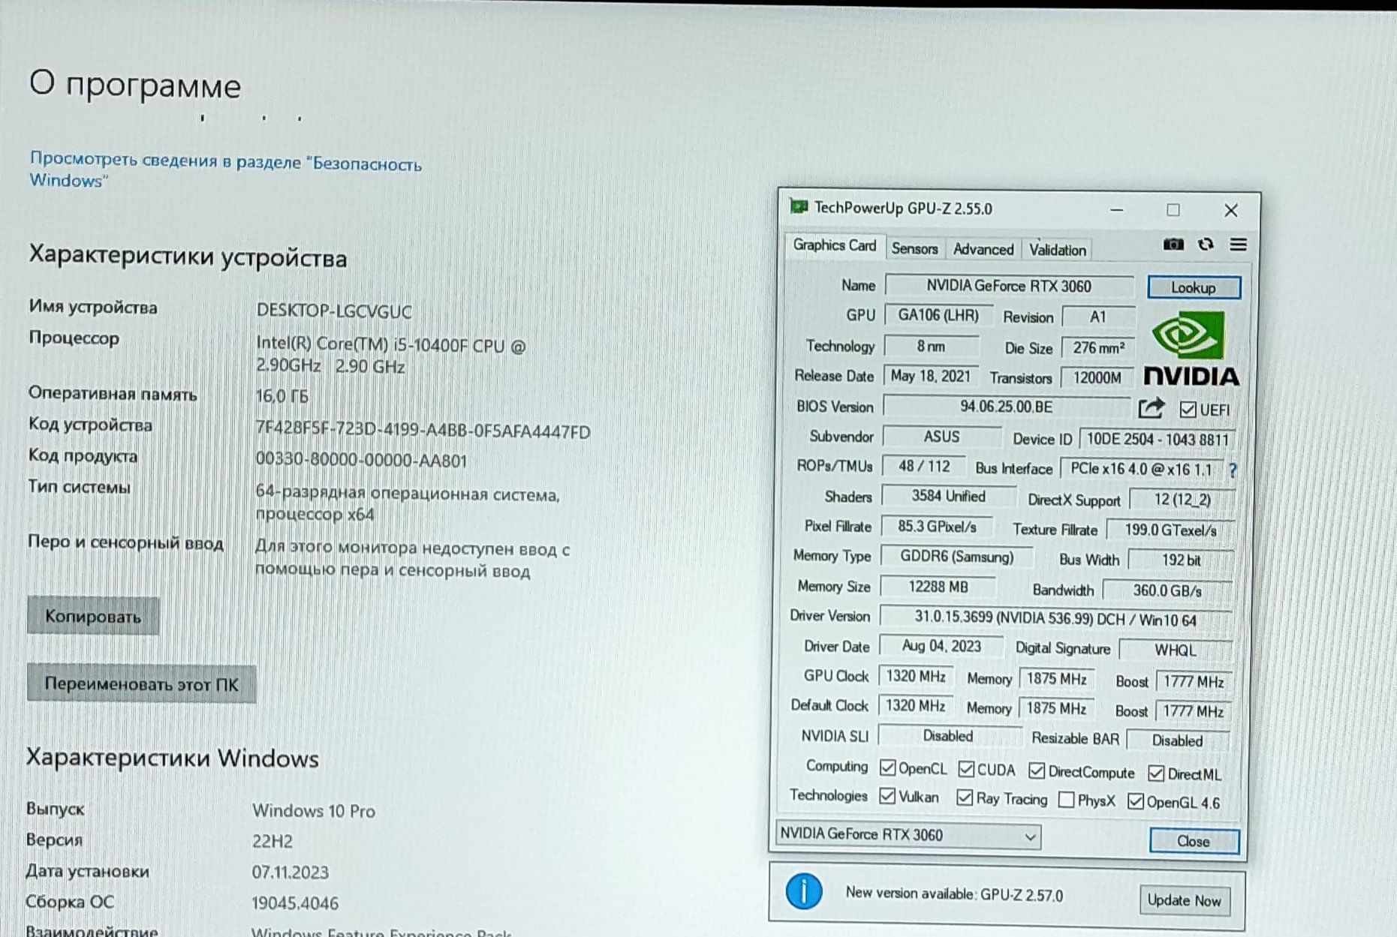Click Переименовать этот ПК button

(142, 684)
